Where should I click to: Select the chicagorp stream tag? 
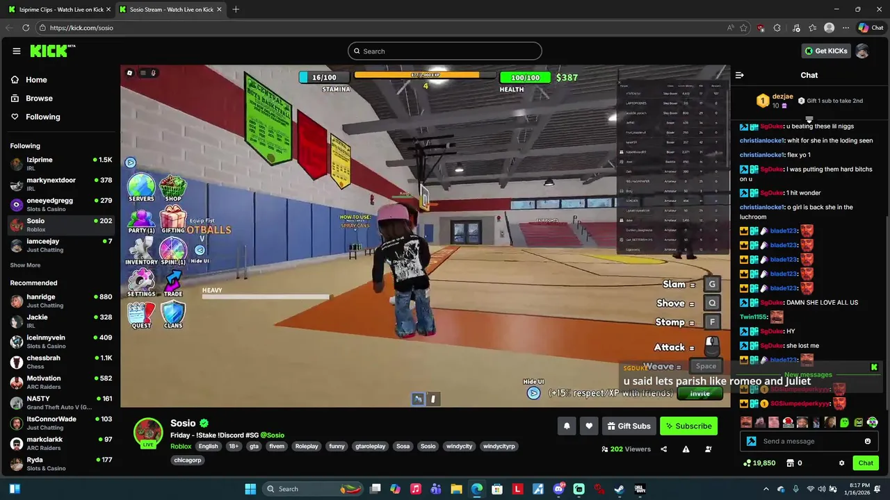[x=187, y=460]
